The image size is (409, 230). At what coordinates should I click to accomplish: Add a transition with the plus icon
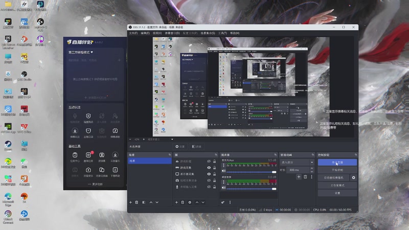tap(299, 177)
